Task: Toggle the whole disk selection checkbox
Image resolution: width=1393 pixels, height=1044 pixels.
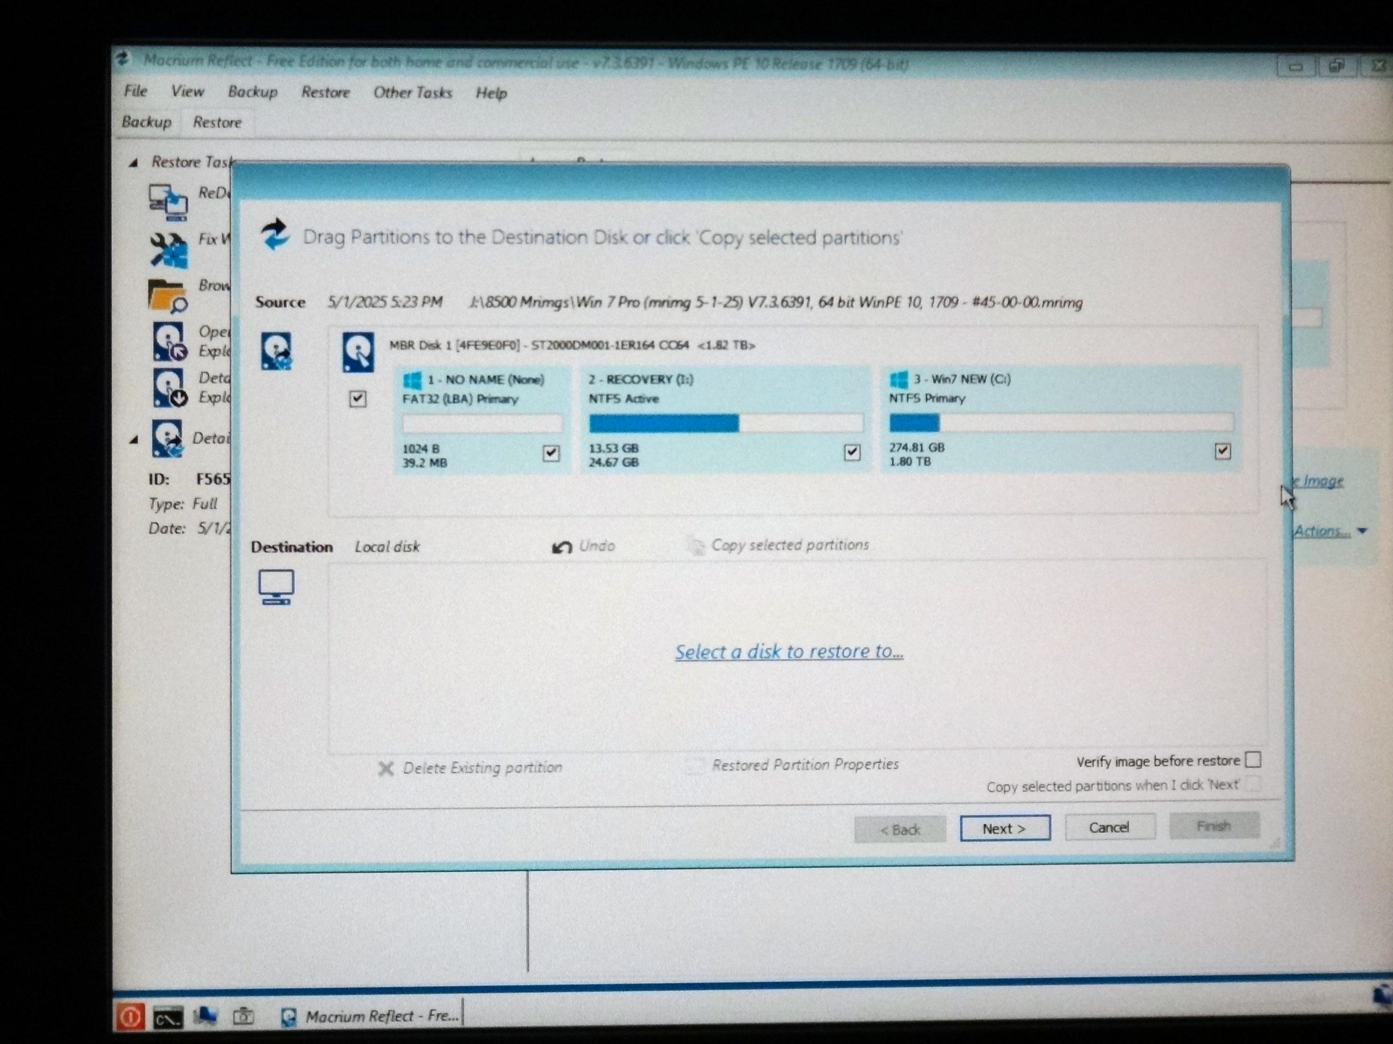Action: click(358, 398)
